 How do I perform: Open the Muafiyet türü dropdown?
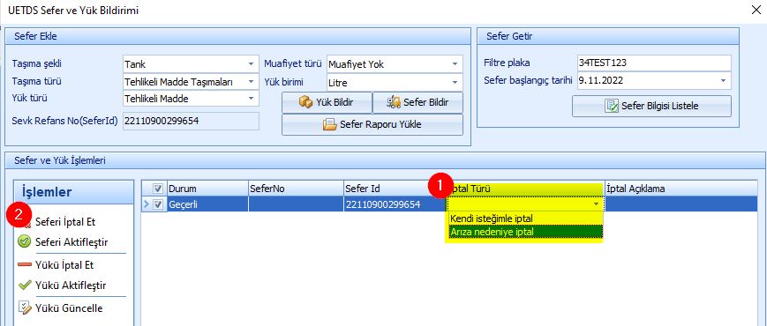pyautogui.click(x=455, y=64)
